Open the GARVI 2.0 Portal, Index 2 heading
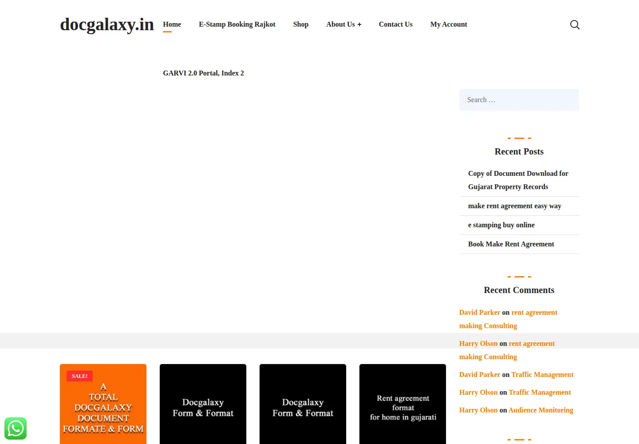This screenshot has height=444, width=639. (203, 73)
